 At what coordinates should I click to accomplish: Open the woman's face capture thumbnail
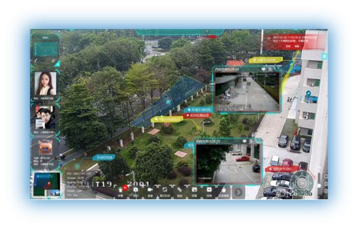(x=45, y=83)
